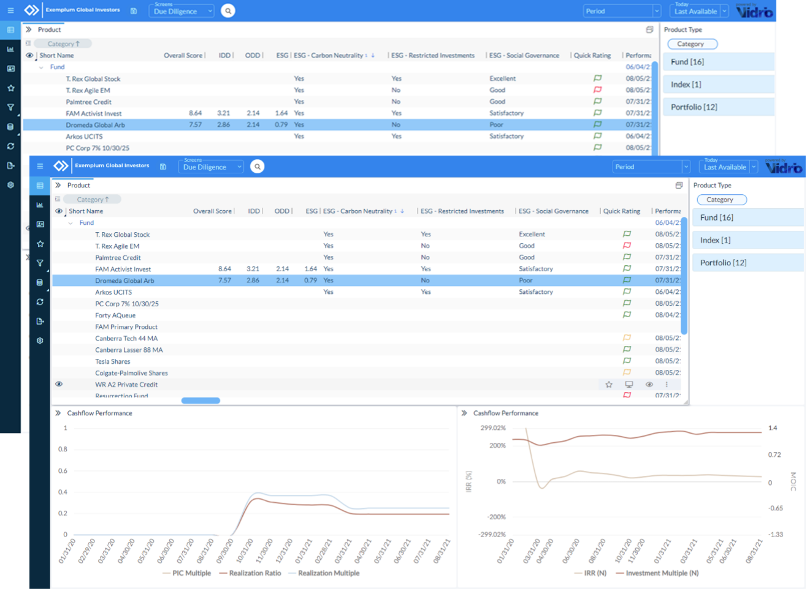Click the refresh icon in front window sidebar
Image resolution: width=807 pixels, height=591 pixels.
tap(40, 302)
